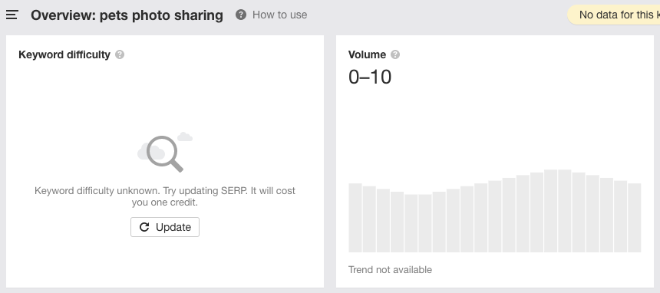This screenshot has width=660, height=293.
Task: Open the Volume help tooltip icon
Action: [x=395, y=54]
